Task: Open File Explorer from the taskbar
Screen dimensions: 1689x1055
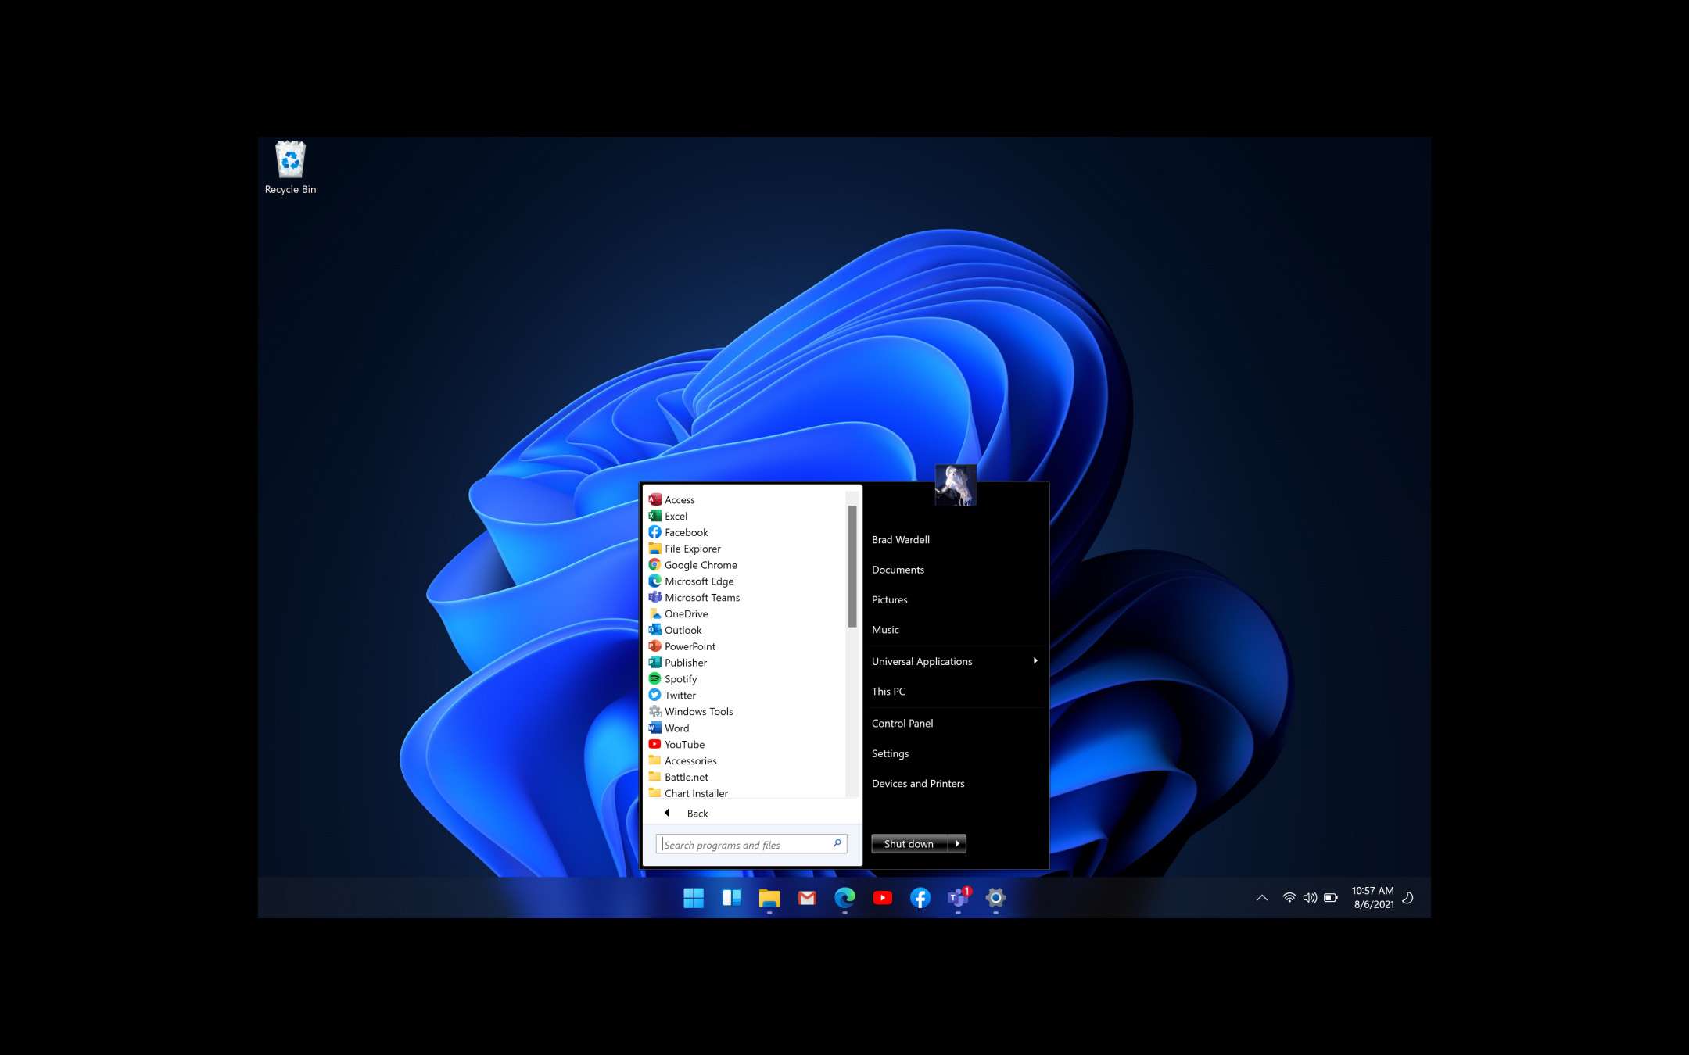Action: pyautogui.click(x=769, y=898)
